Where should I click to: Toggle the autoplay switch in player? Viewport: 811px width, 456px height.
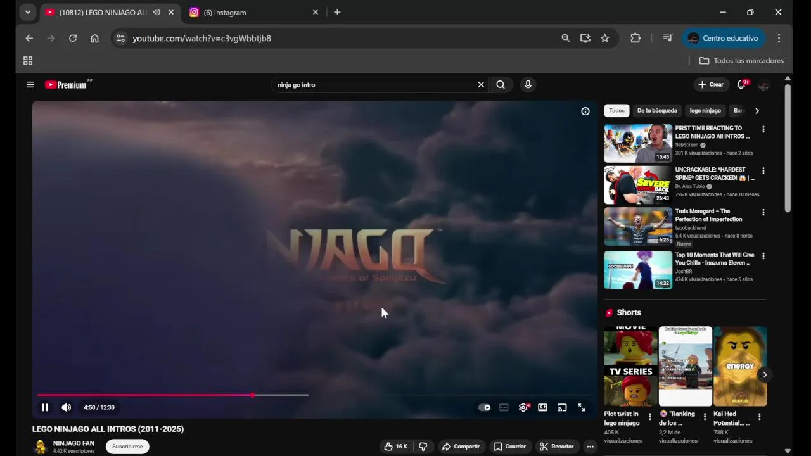click(x=485, y=408)
